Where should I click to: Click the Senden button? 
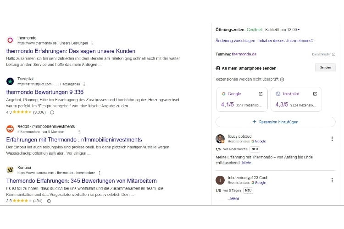tap(325, 67)
